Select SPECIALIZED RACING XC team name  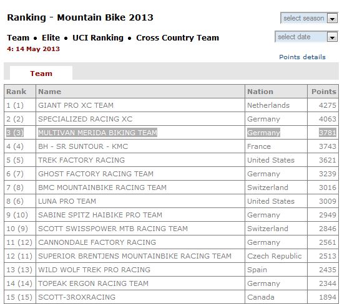[85, 119]
